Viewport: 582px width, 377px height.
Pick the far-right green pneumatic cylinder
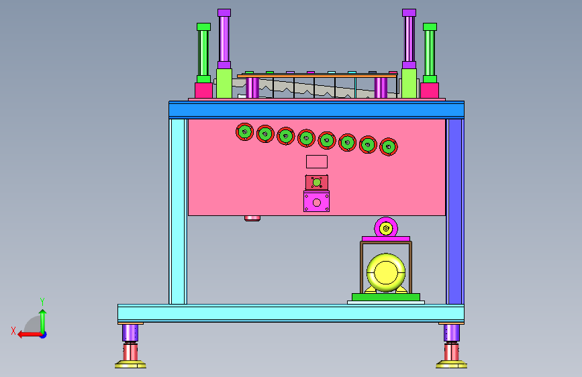coord(430,53)
